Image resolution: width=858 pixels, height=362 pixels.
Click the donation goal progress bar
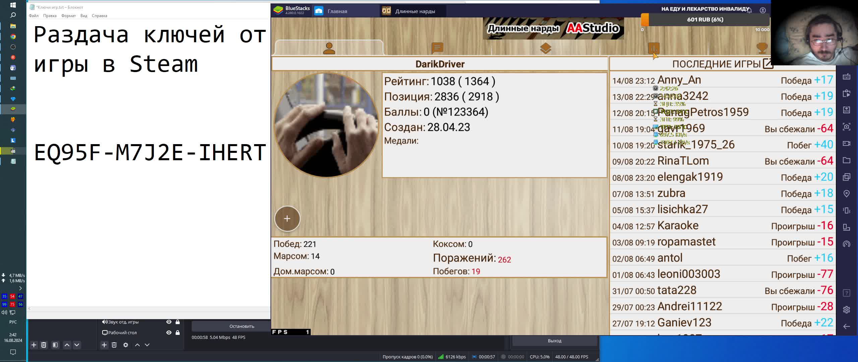pyautogui.click(x=705, y=20)
